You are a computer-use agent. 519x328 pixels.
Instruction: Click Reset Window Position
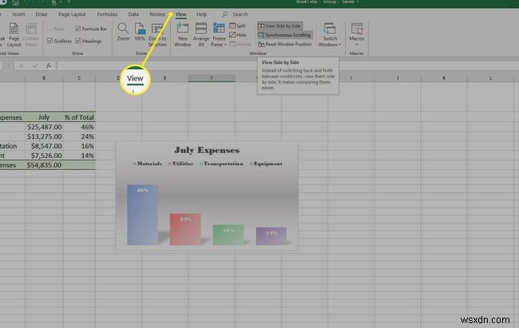pos(285,44)
